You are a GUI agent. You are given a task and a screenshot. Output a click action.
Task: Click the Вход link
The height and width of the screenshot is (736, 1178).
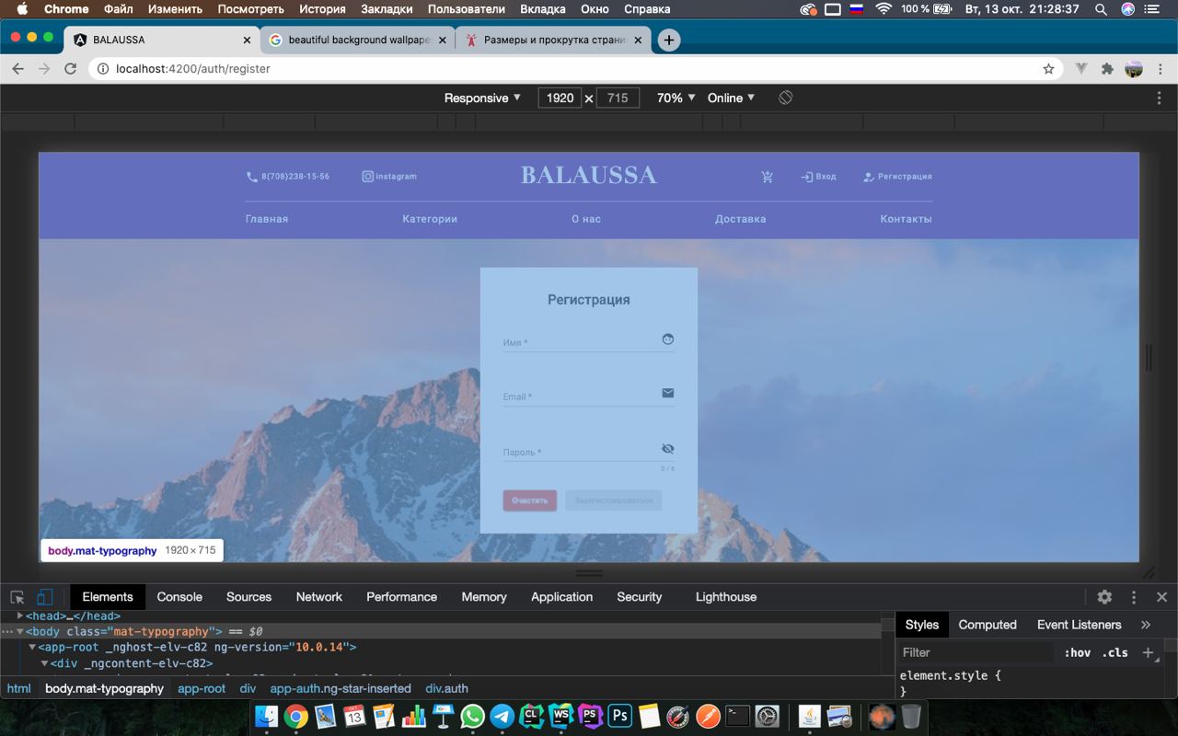[818, 177]
